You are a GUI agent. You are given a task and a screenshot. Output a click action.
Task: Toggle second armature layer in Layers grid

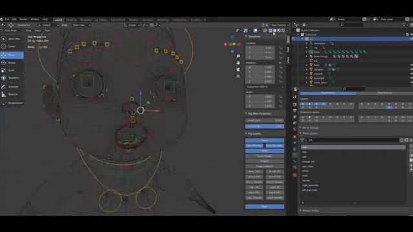[310, 104]
